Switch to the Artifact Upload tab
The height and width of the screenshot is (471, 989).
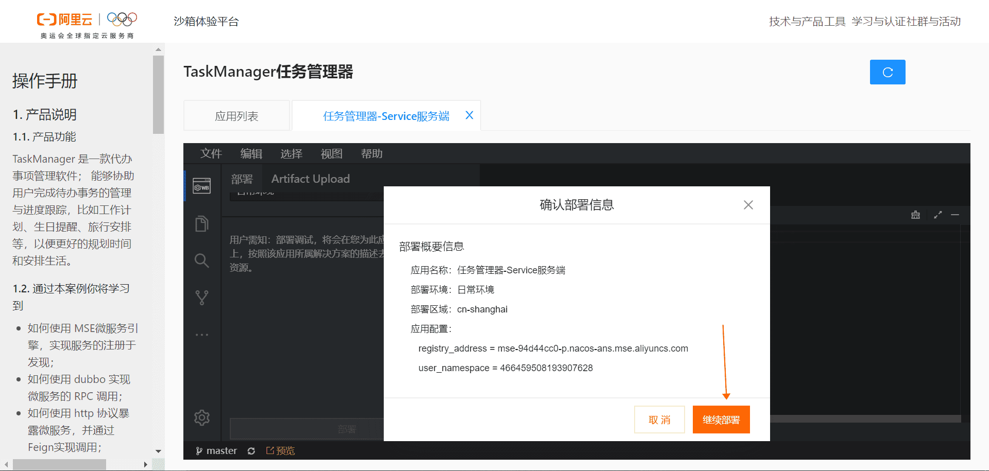point(310,179)
